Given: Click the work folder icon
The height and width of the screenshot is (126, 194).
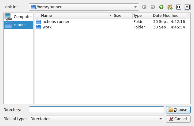Looking at the screenshot, I should tap(38, 27).
